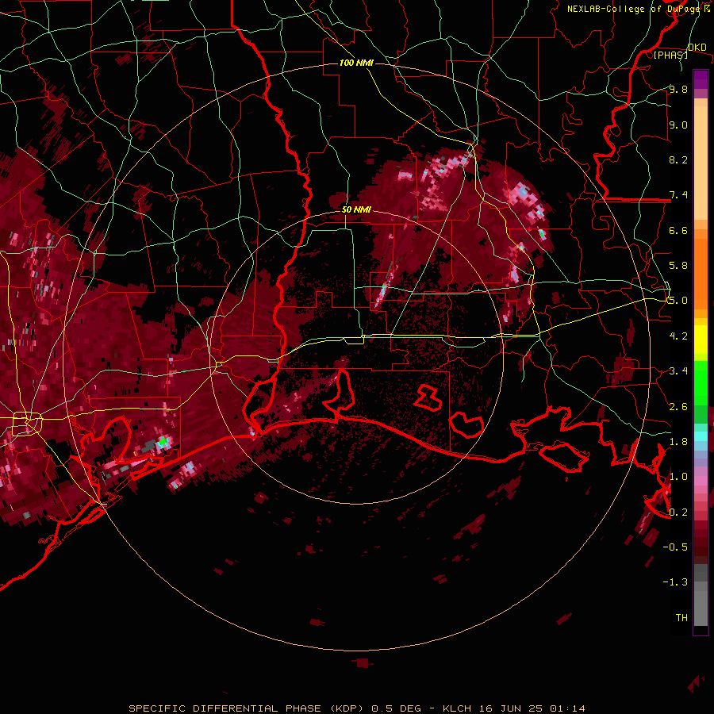
Task: Click the 7.4 scale value
Action: 678,195
